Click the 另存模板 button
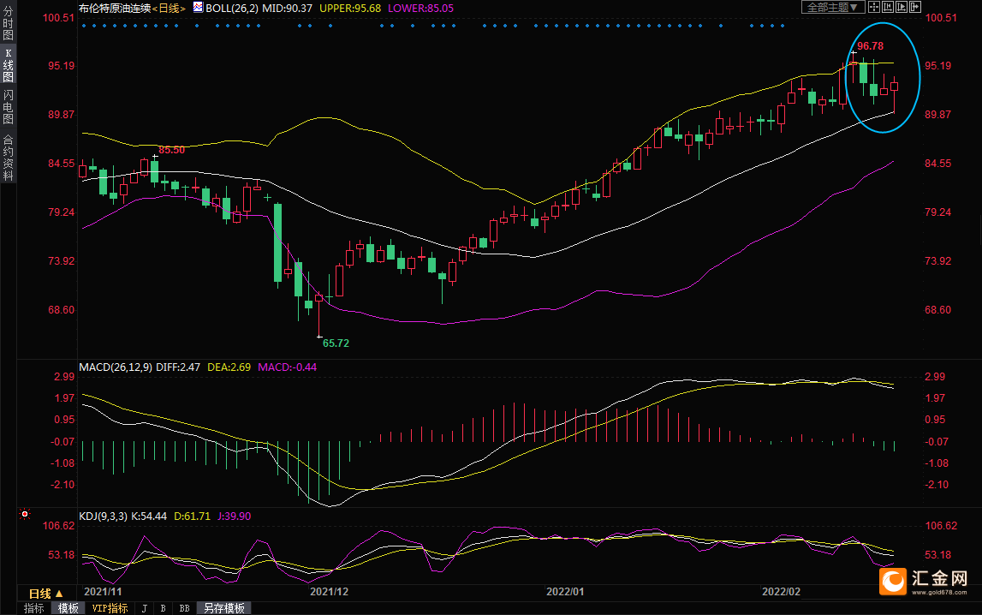The width and height of the screenshot is (982, 615). click(224, 608)
